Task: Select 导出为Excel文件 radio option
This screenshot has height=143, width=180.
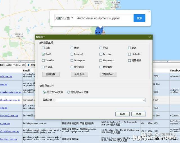Action: click(69, 92)
